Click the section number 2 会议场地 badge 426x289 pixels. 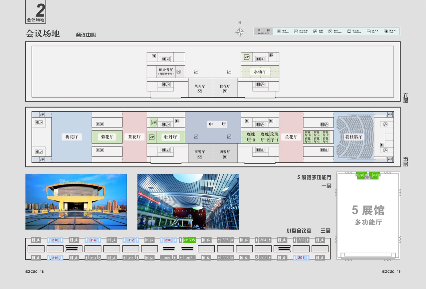(36, 12)
